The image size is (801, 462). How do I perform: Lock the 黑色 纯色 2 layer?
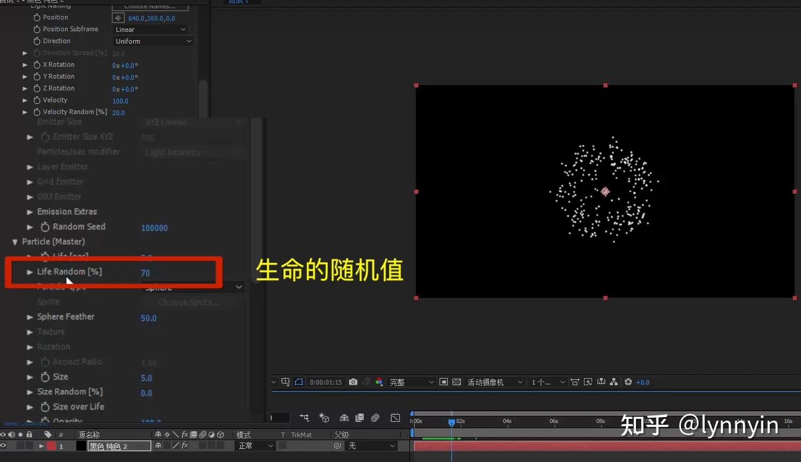click(x=28, y=446)
